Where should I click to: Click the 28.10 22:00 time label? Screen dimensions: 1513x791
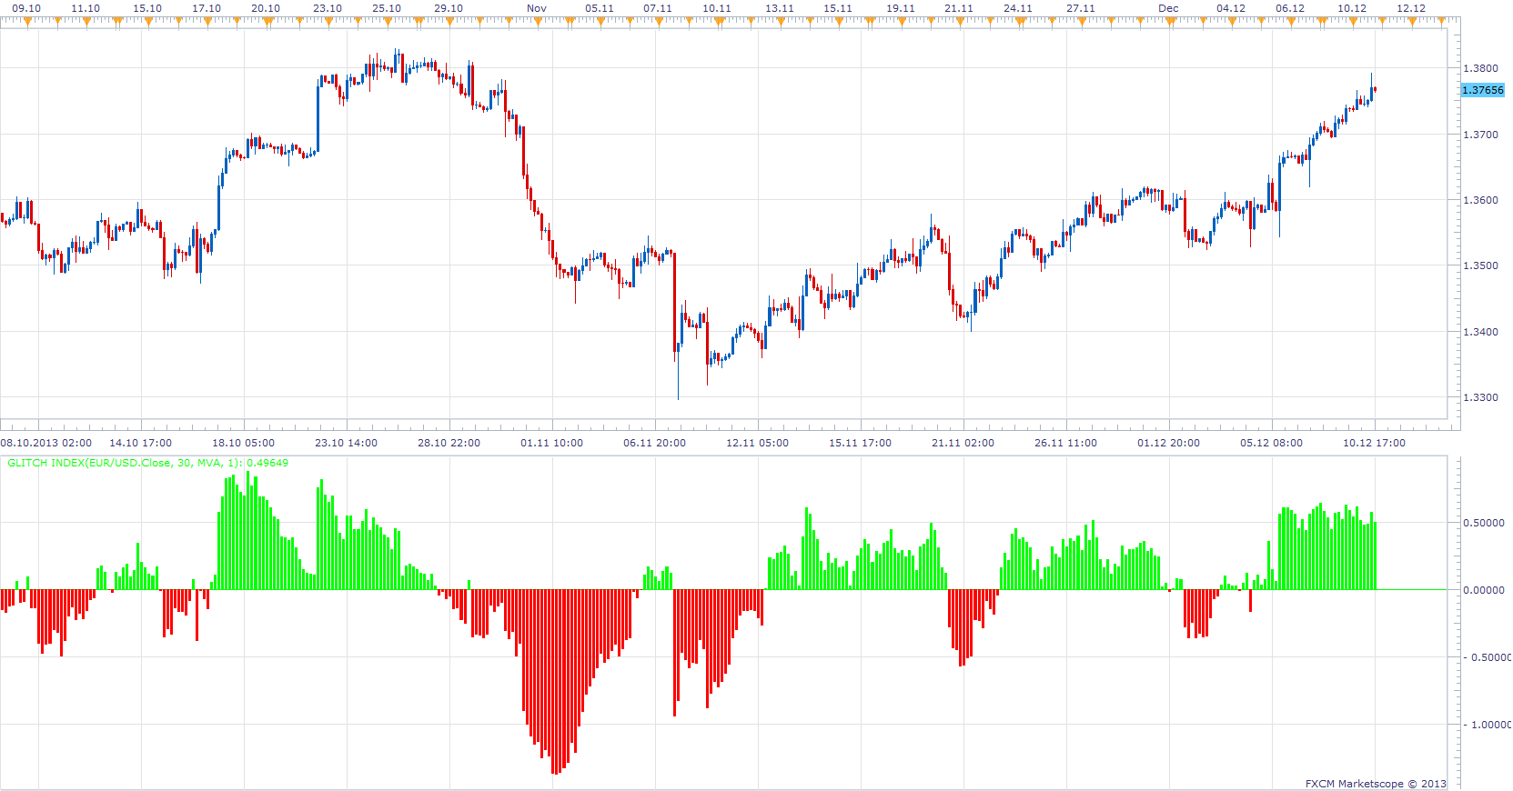[x=449, y=443]
